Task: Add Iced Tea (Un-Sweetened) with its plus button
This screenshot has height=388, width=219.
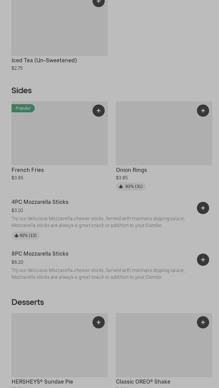Action: [x=99, y=2]
